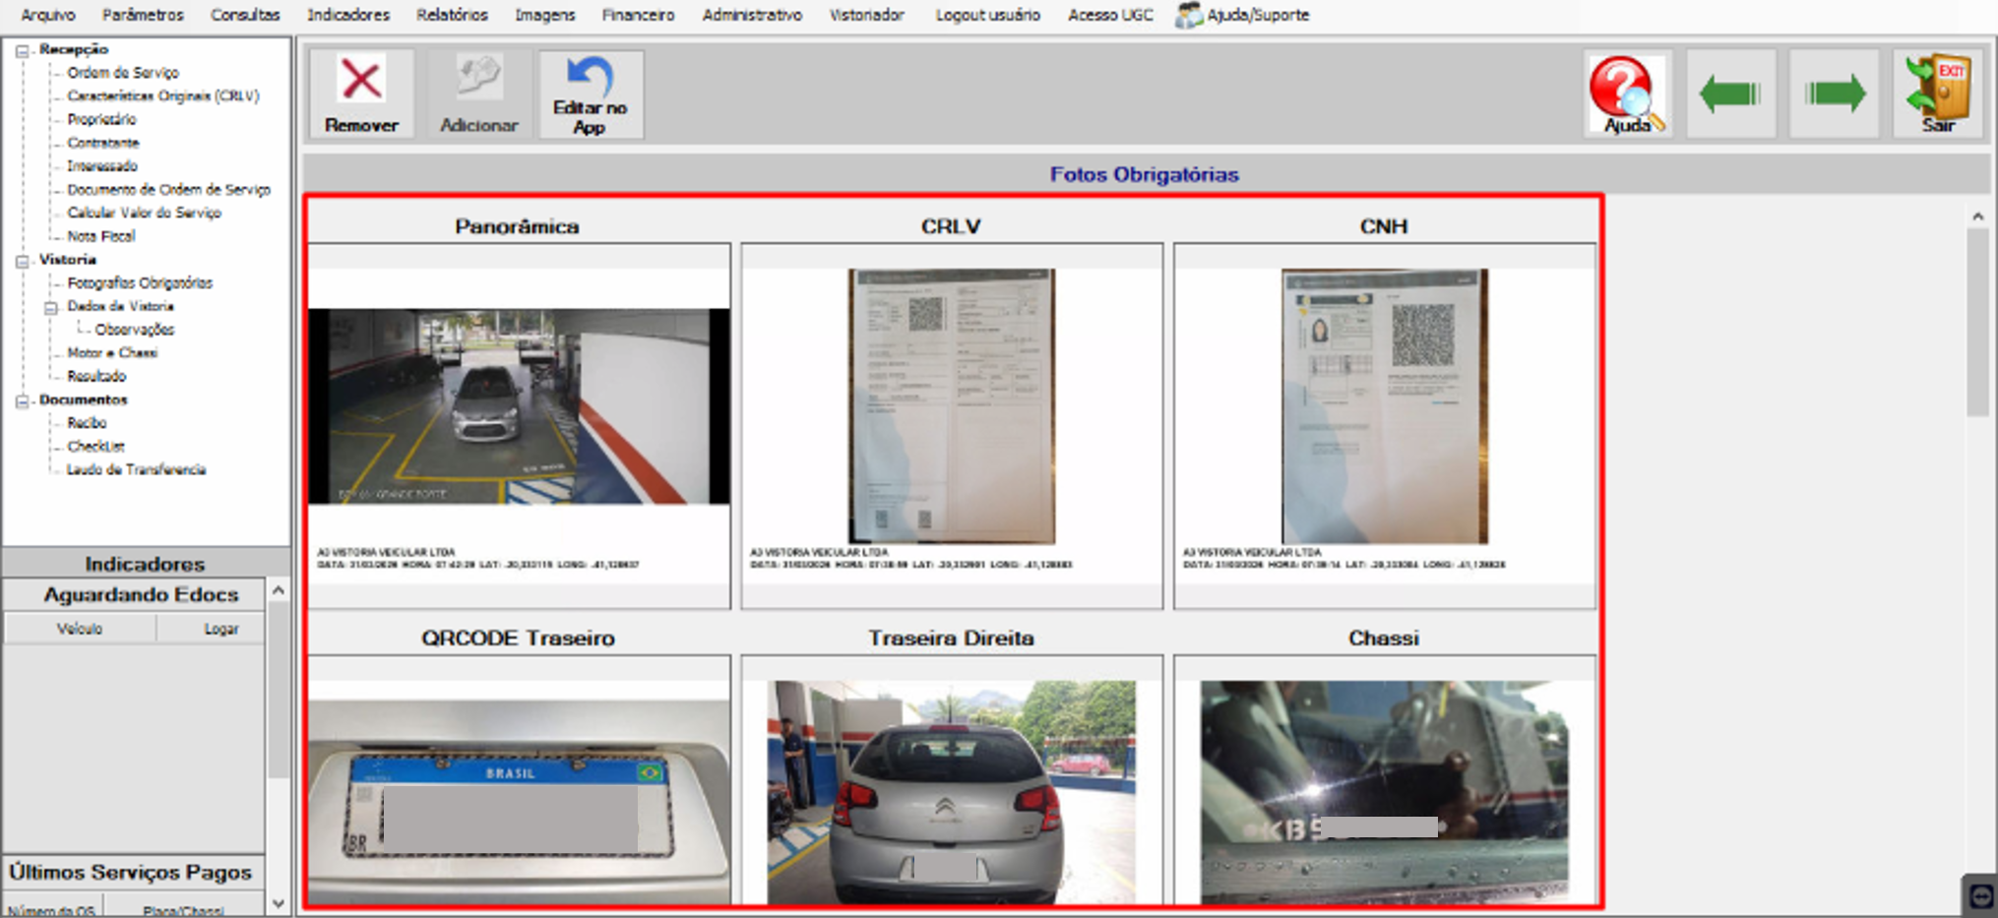Image resolution: width=1998 pixels, height=918 pixels.
Task: Go forward with the green right arrow
Action: [1835, 94]
